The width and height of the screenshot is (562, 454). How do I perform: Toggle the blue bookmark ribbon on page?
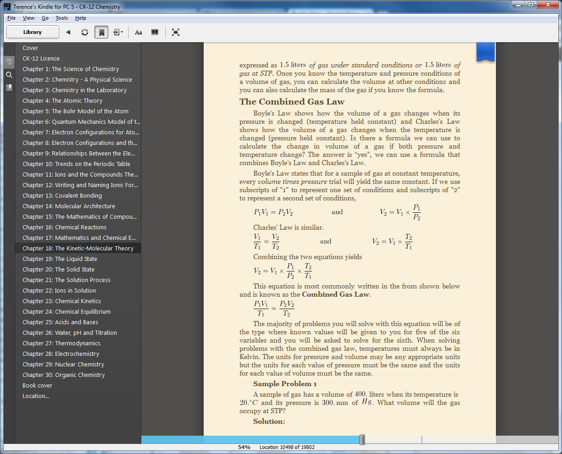coord(485,52)
